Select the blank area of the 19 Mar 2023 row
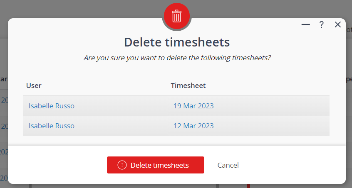This screenshot has width=352, height=188. pyautogui.click(x=272, y=106)
